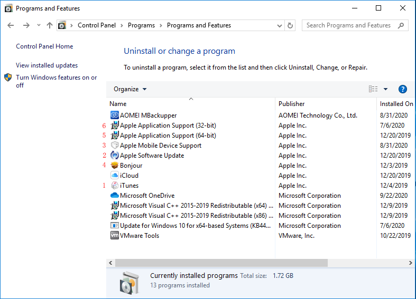Screen dimensions: 416x299
Task: Click the iTunes program icon
Action: click(x=115, y=186)
